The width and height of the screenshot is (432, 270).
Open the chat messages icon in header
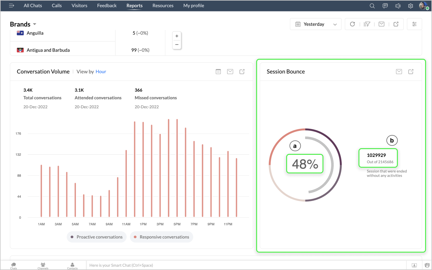tap(385, 6)
